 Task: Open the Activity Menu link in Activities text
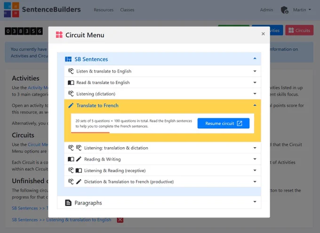[38, 88]
